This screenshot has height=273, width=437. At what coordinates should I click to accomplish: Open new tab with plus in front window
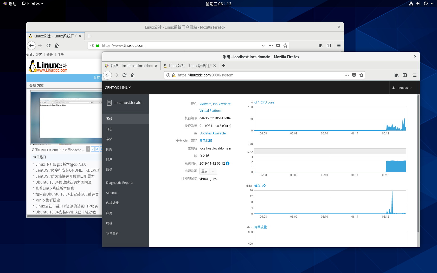223,66
